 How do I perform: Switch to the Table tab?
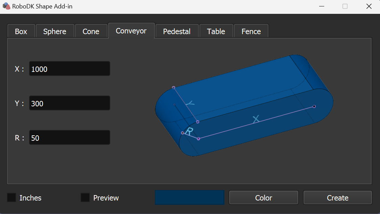[x=216, y=31]
